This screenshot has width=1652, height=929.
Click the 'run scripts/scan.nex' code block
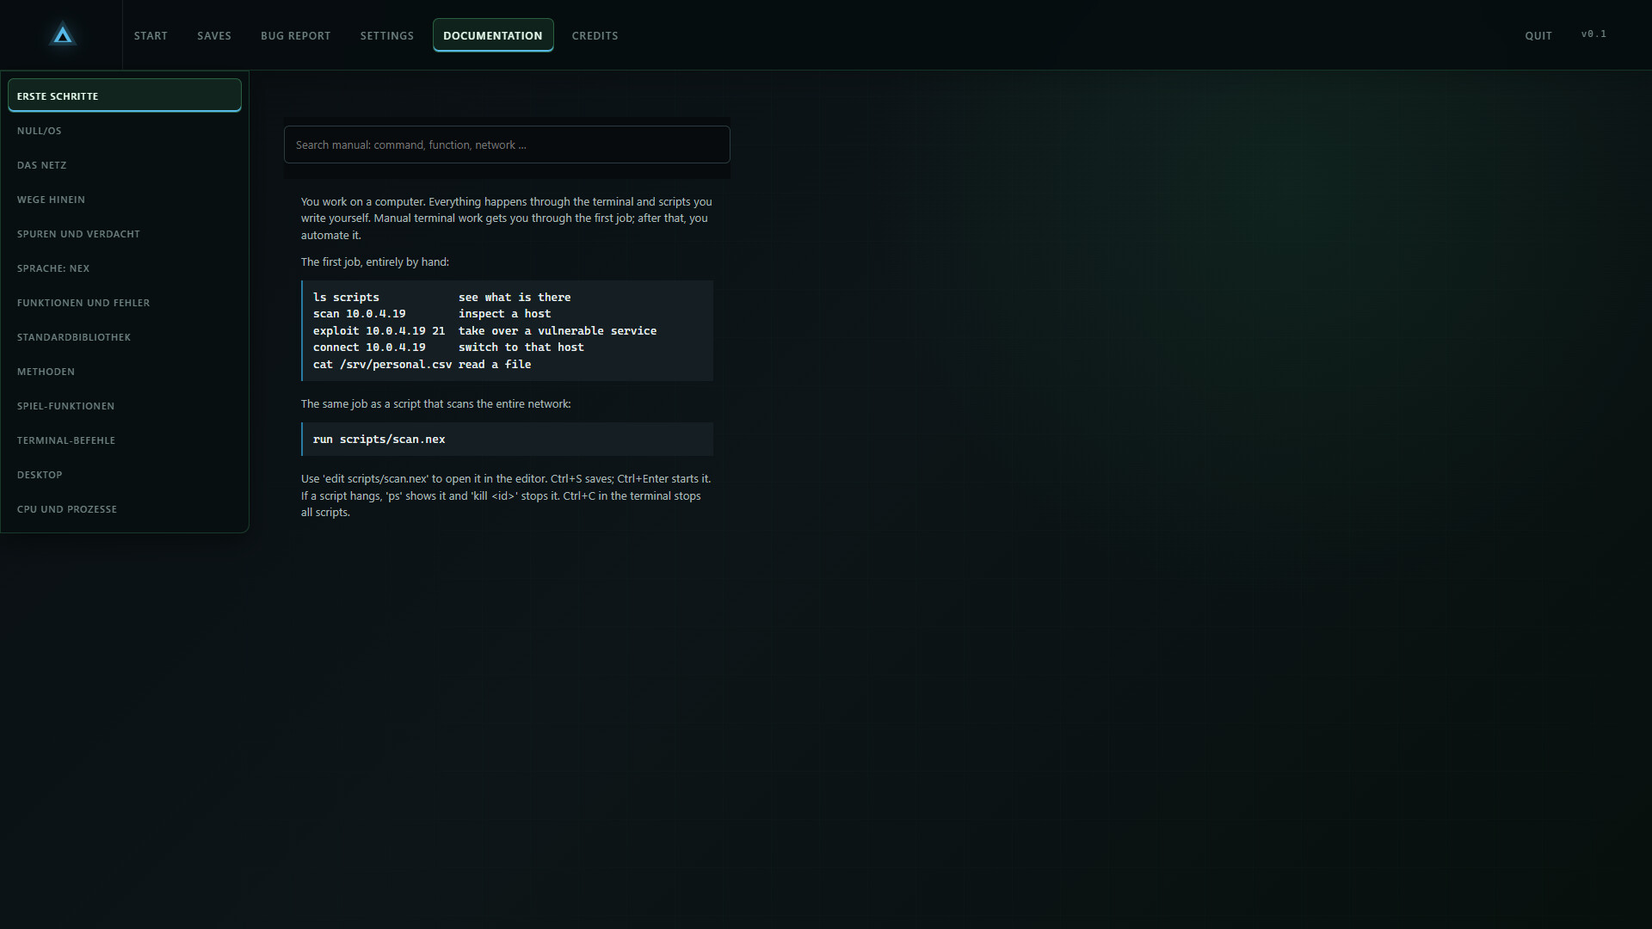pos(507,439)
